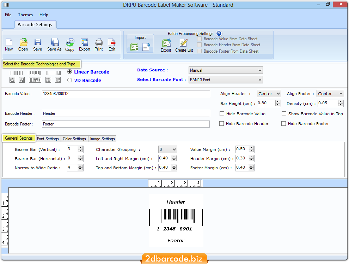The width and height of the screenshot is (349, 264).
Task: Click the Import group label
Action: 140,37
